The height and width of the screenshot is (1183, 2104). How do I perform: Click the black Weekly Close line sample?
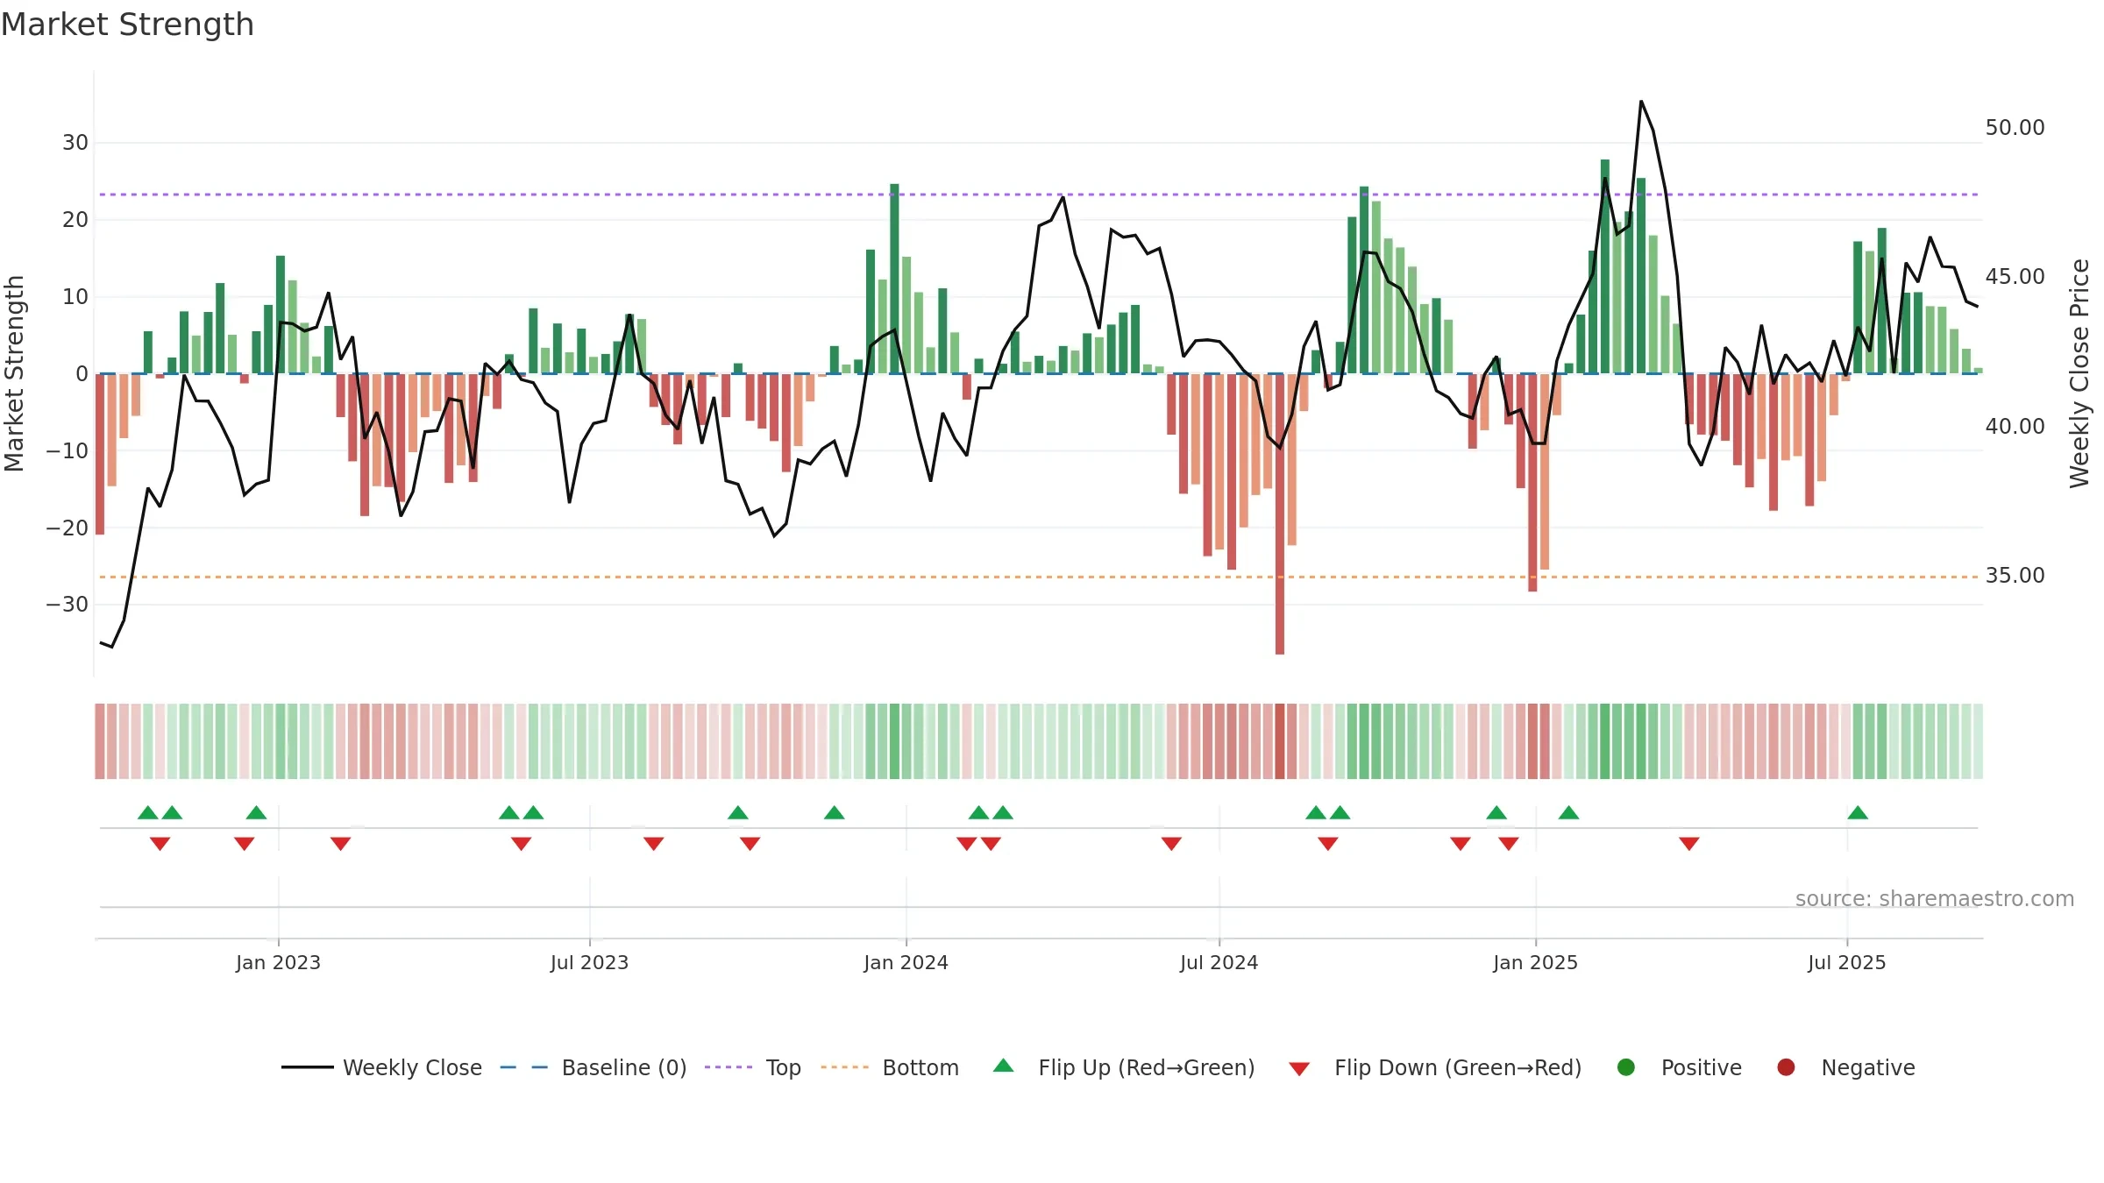tap(308, 1067)
